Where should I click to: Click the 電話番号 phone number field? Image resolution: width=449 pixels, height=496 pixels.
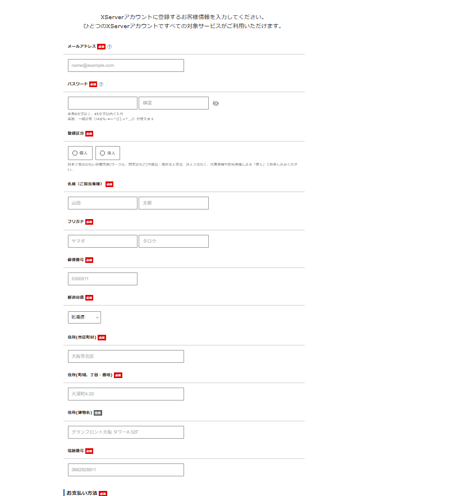126,470
